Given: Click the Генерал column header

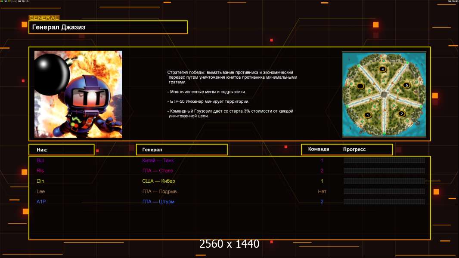Looking at the screenshot, I should point(181,150).
